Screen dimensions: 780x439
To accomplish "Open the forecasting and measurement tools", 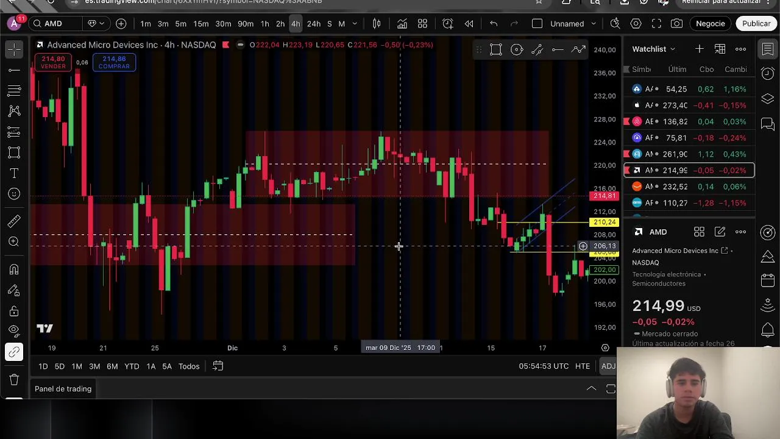I will [14, 132].
